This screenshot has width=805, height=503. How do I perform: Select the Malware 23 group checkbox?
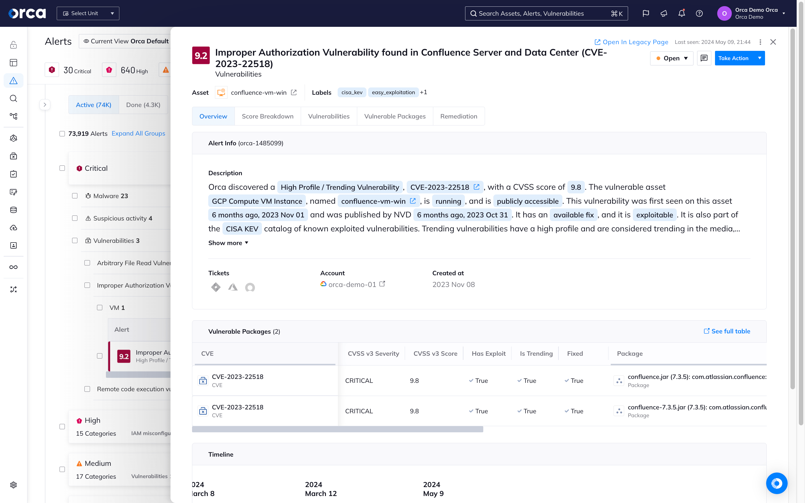75,196
